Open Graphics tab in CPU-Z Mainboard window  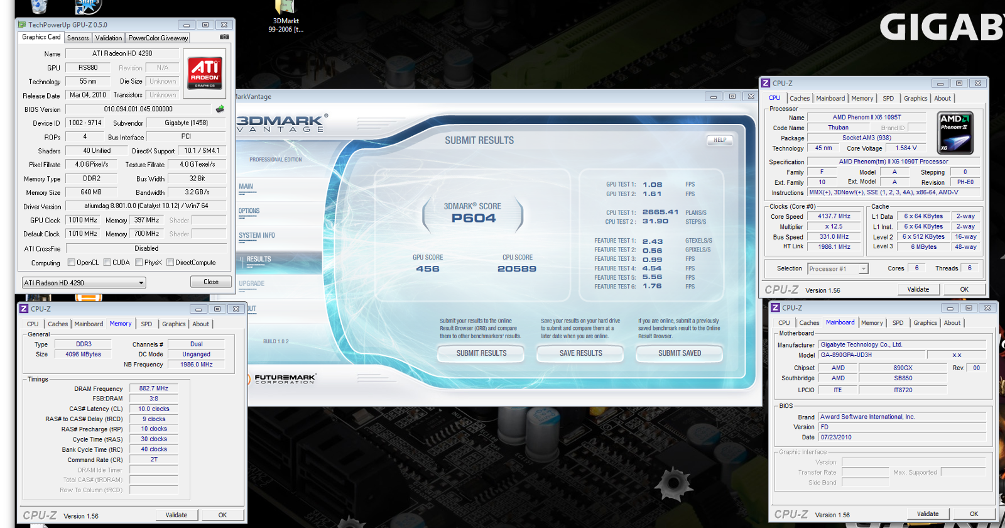[925, 323]
